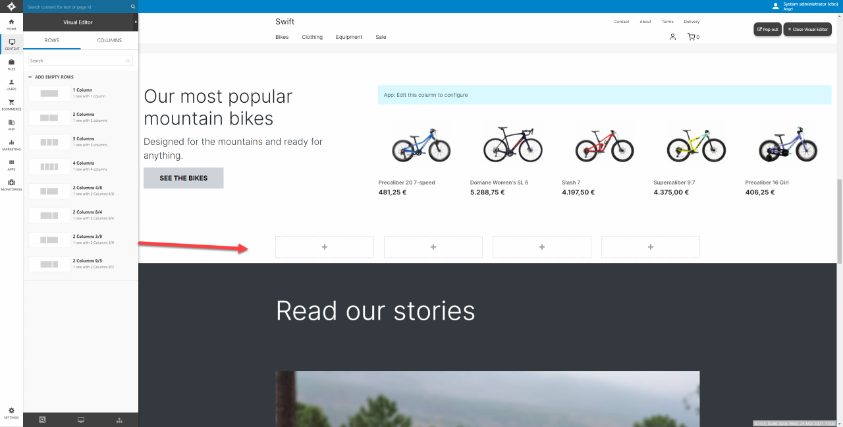
Task: Open the System administrator user menu
Action: coord(804,6)
